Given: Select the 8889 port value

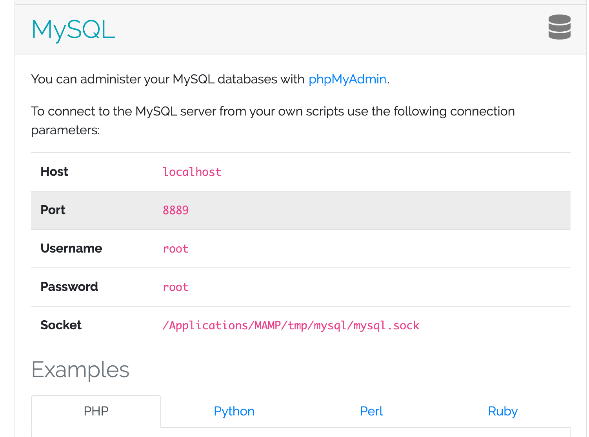Looking at the screenshot, I should (176, 210).
